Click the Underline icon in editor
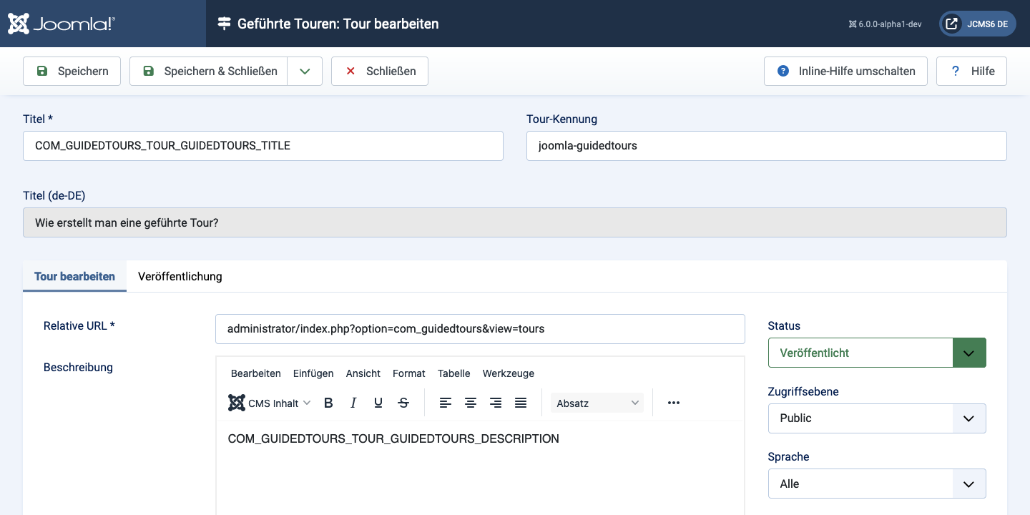The width and height of the screenshot is (1030, 515). (x=378, y=403)
